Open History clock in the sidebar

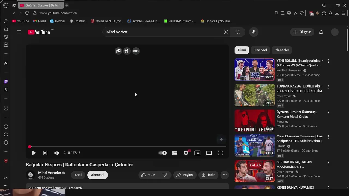pyautogui.click(x=6, y=127)
